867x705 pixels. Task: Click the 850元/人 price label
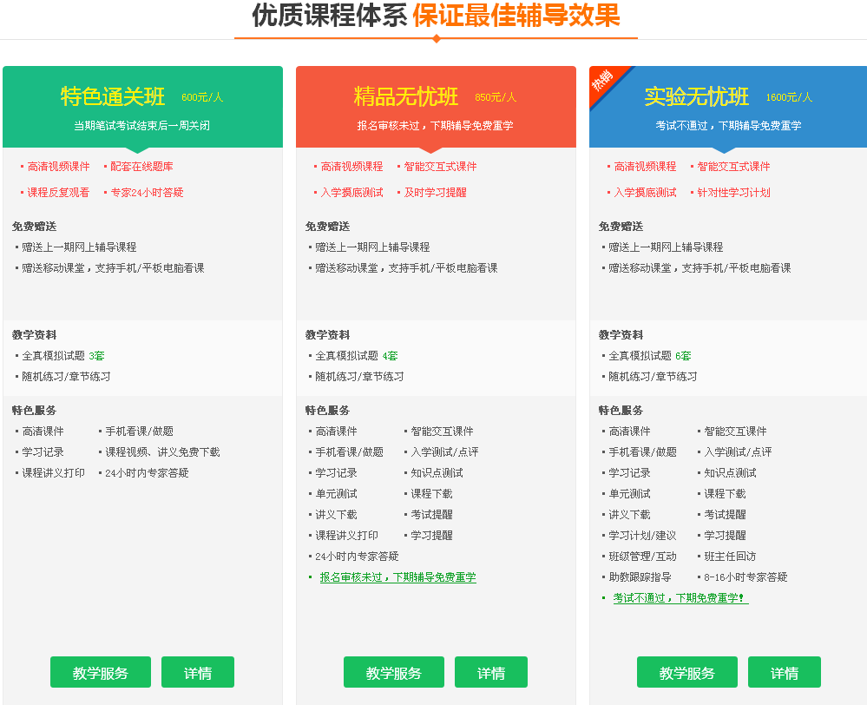tap(496, 97)
